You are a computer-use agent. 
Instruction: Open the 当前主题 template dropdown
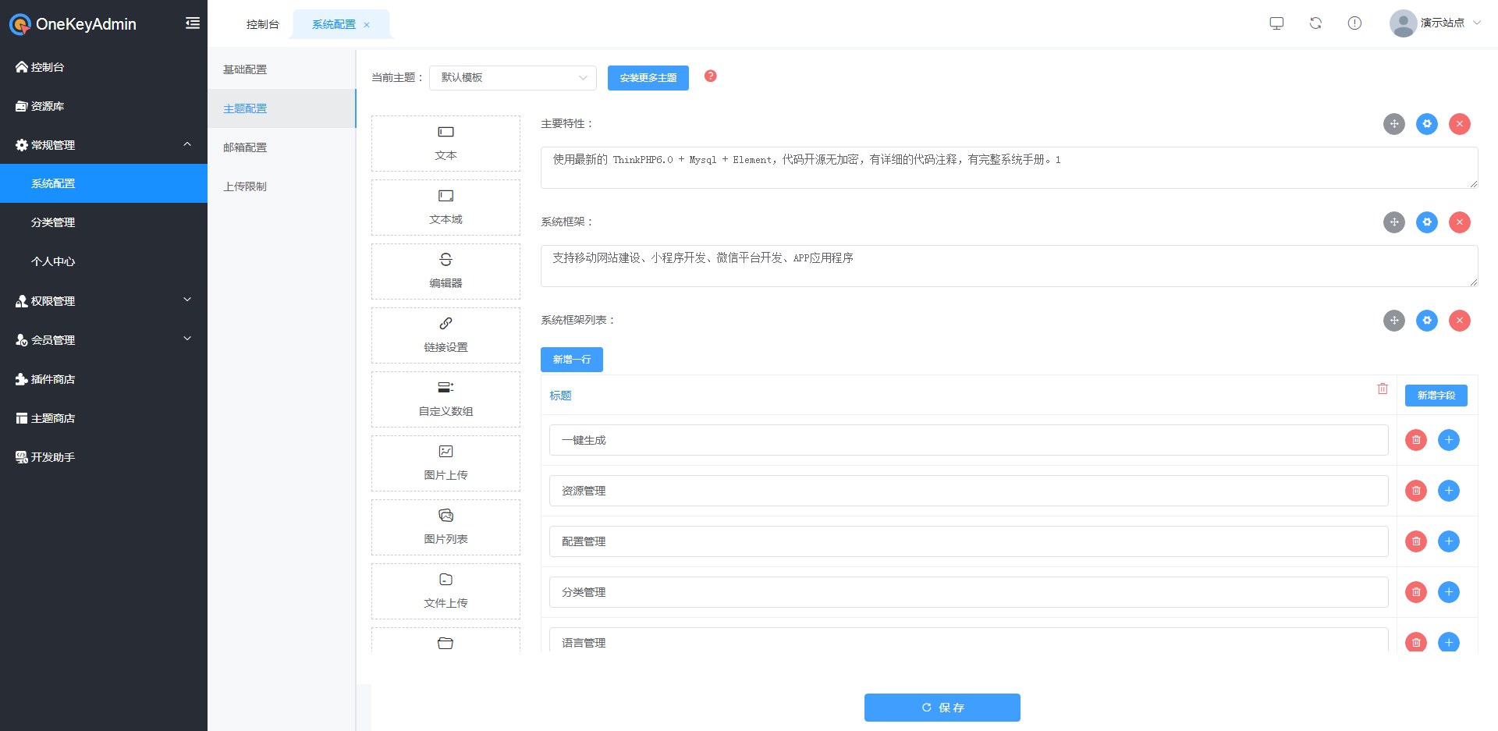coord(513,78)
